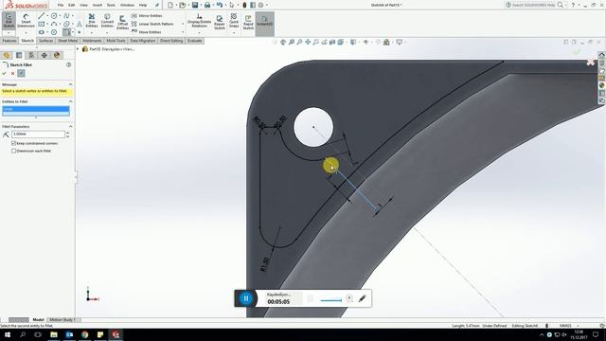The image size is (606, 341).
Task: Click the Sketch Fillet help icon
Action: coord(68,65)
